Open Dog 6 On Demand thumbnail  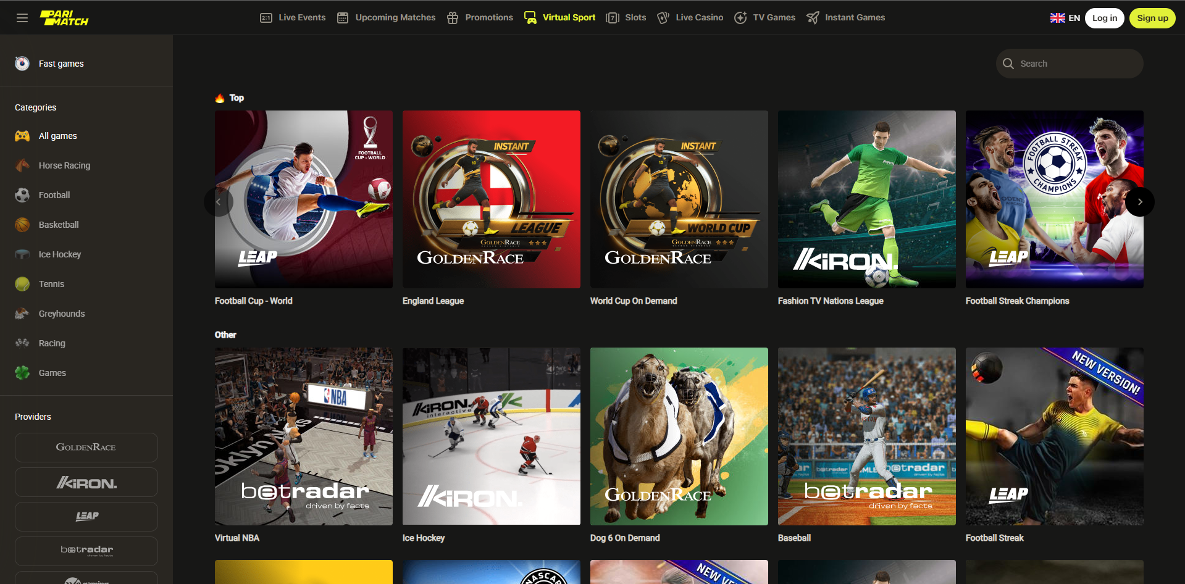tap(679, 436)
